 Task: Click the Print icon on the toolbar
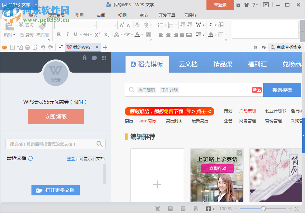tap(27, 47)
